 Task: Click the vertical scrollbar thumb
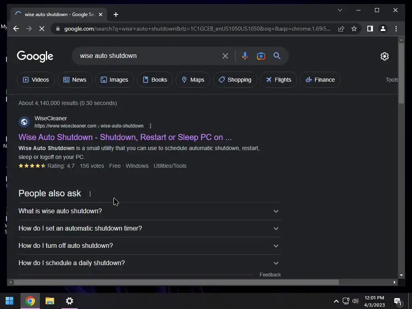pos(401,73)
